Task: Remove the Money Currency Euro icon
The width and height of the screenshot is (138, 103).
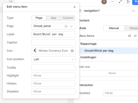Action: tap(72, 51)
